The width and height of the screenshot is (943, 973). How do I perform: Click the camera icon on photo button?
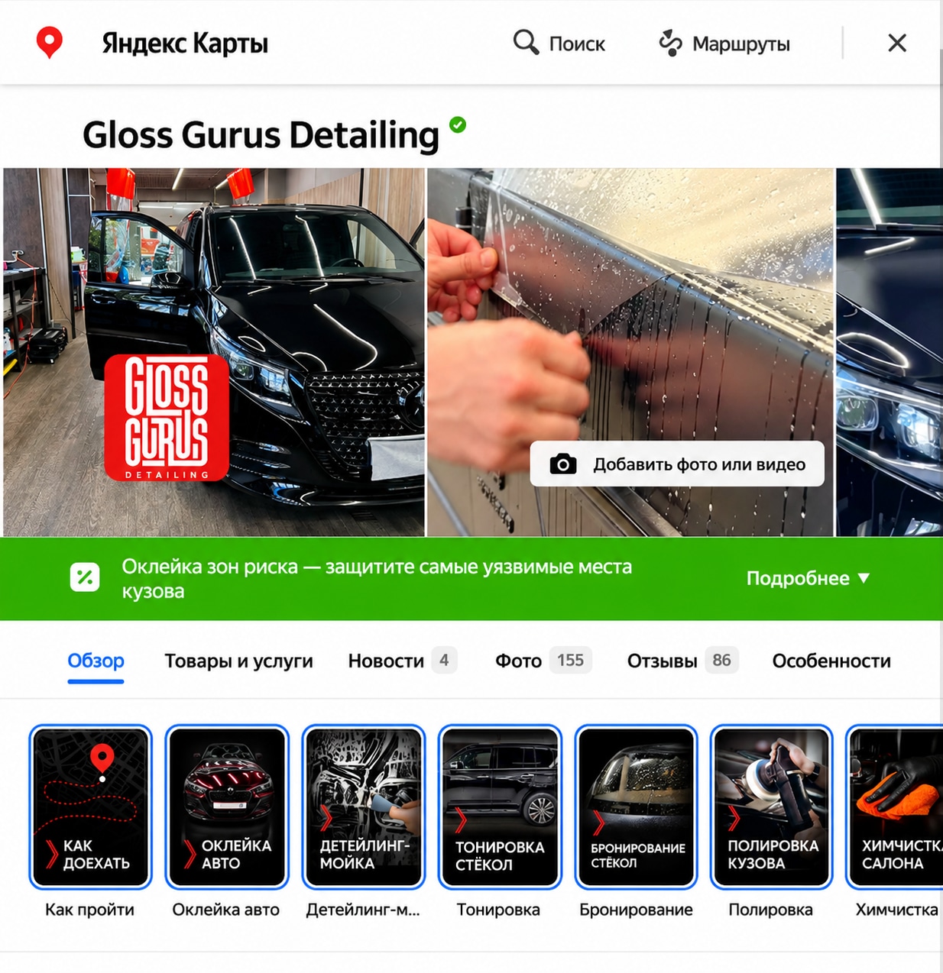point(563,464)
